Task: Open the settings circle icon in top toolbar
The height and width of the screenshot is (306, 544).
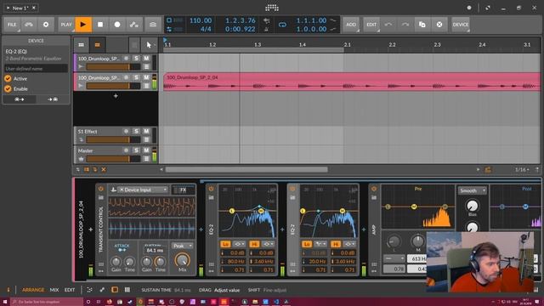Action: pyautogui.click(x=46, y=25)
